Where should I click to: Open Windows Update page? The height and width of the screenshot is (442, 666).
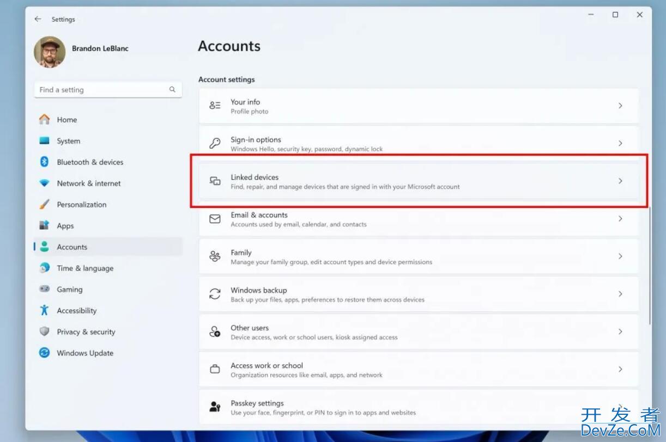coord(108,353)
